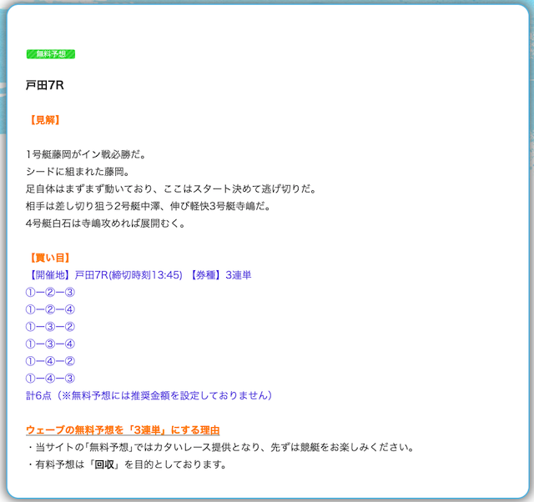Click the line 4号艇白石は寺嶋攻めれば展開むく。

click(106, 223)
